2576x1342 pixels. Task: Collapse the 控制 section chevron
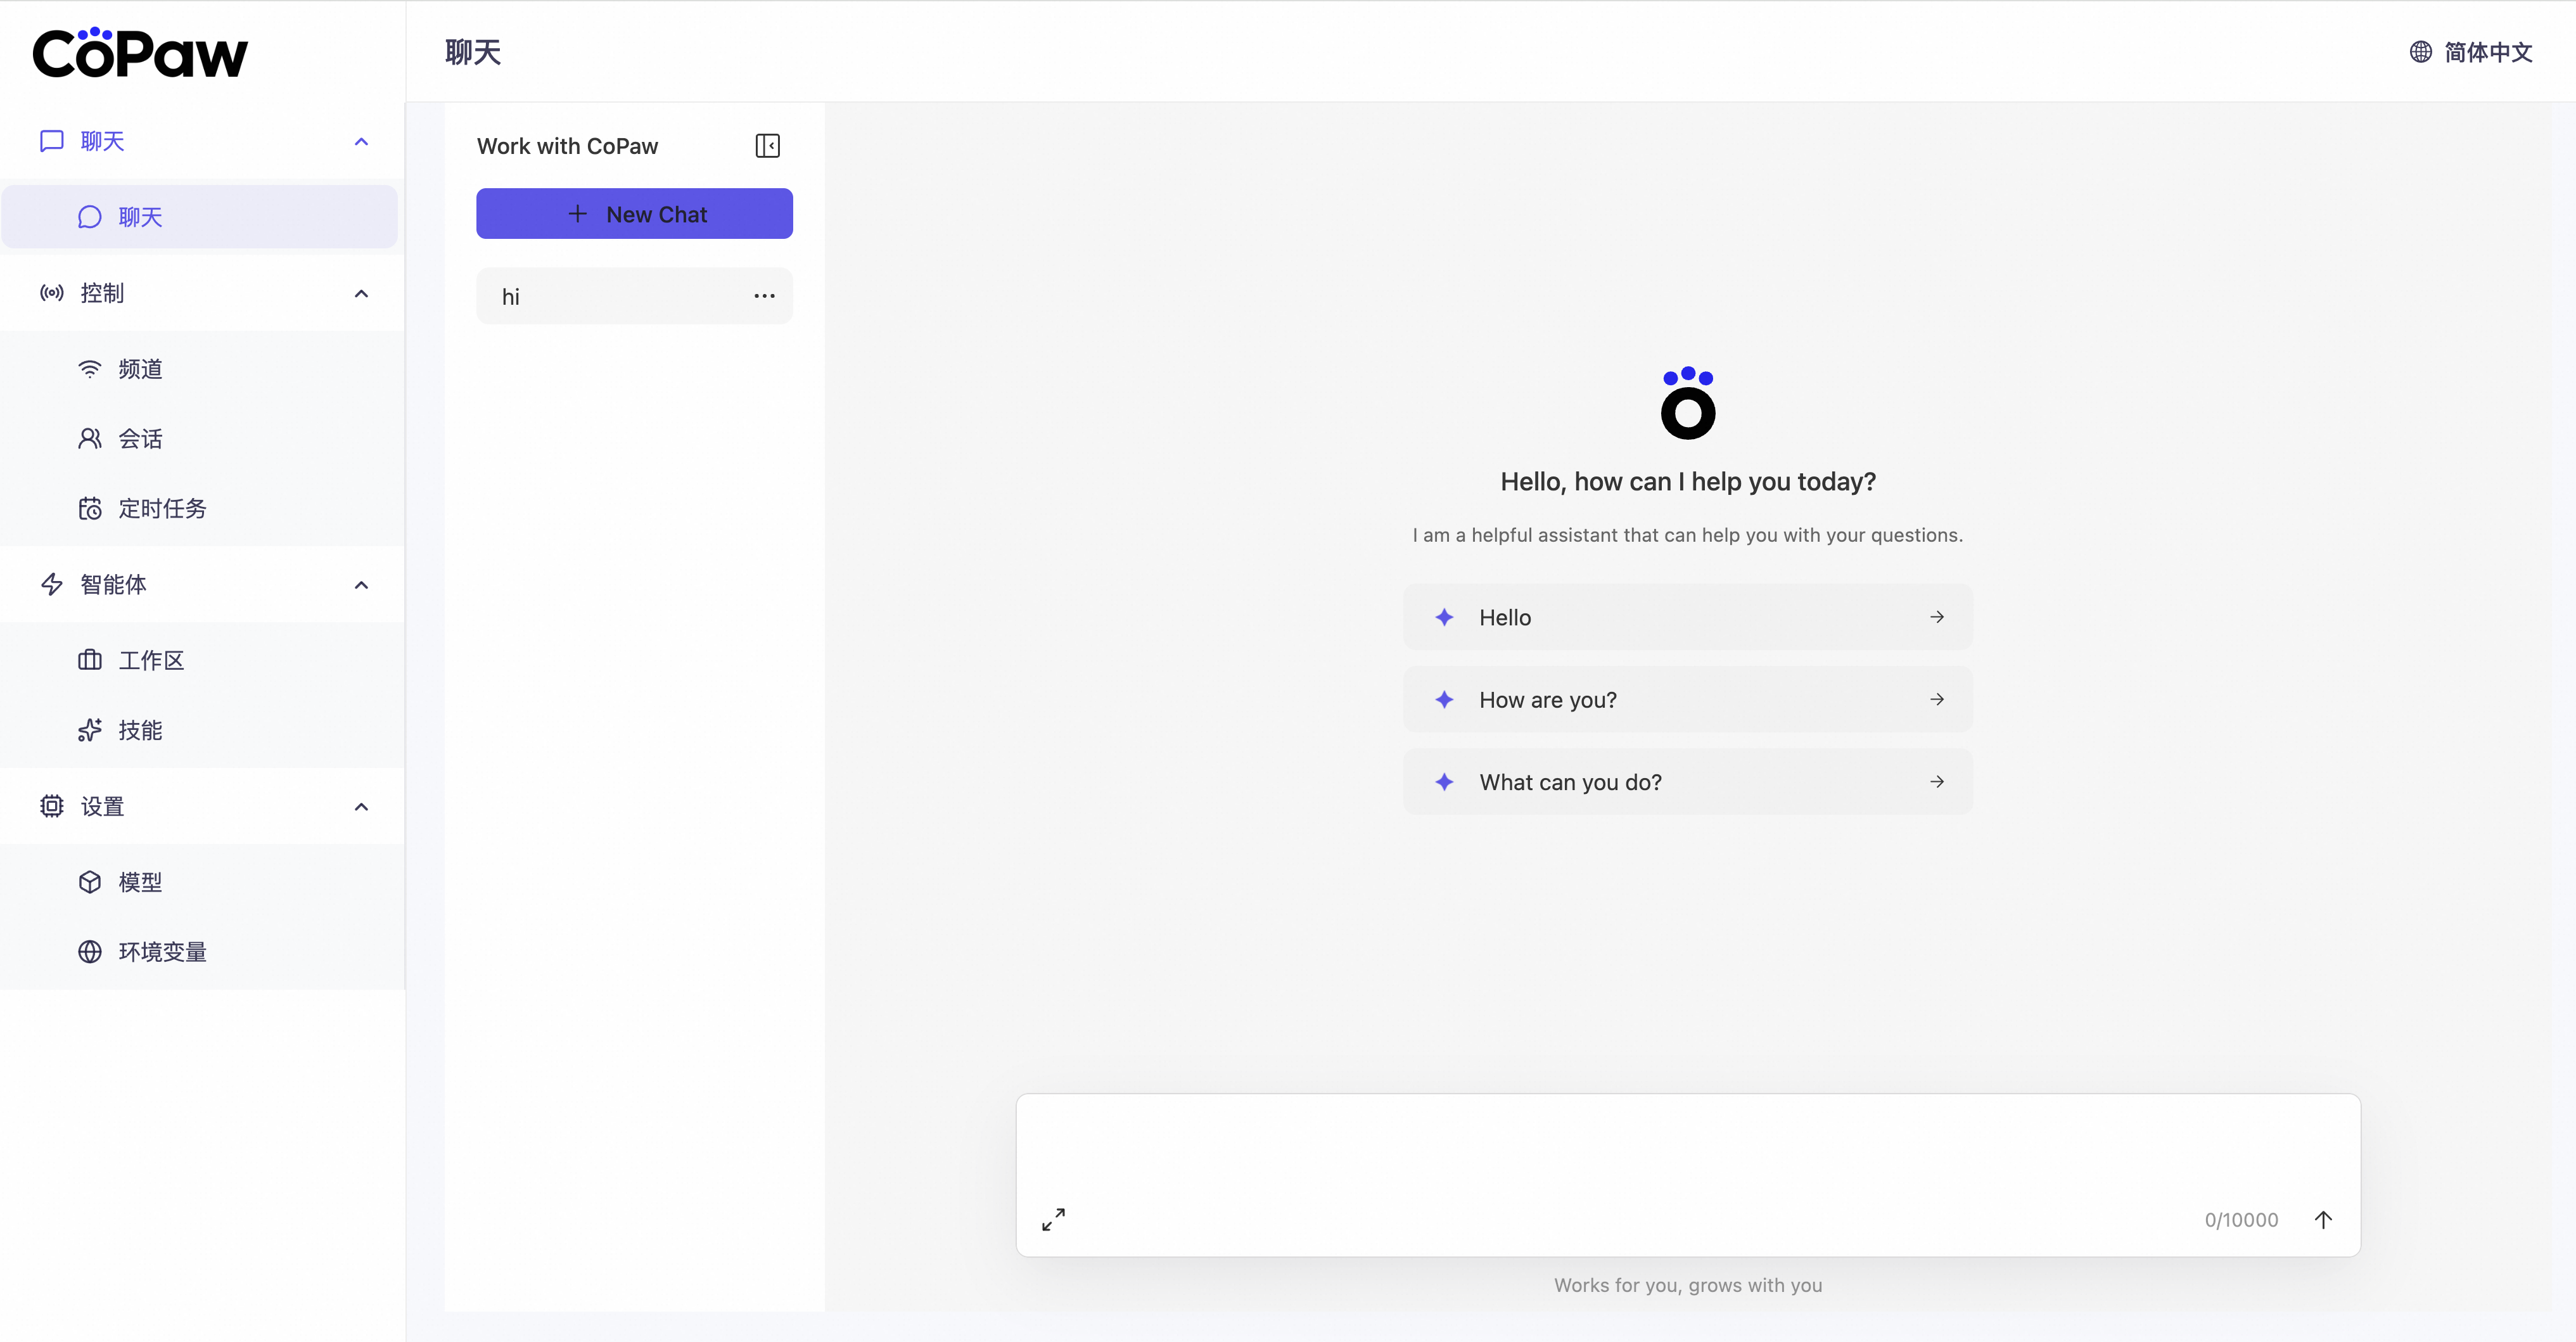pyautogui.click(x=361, y=293)
